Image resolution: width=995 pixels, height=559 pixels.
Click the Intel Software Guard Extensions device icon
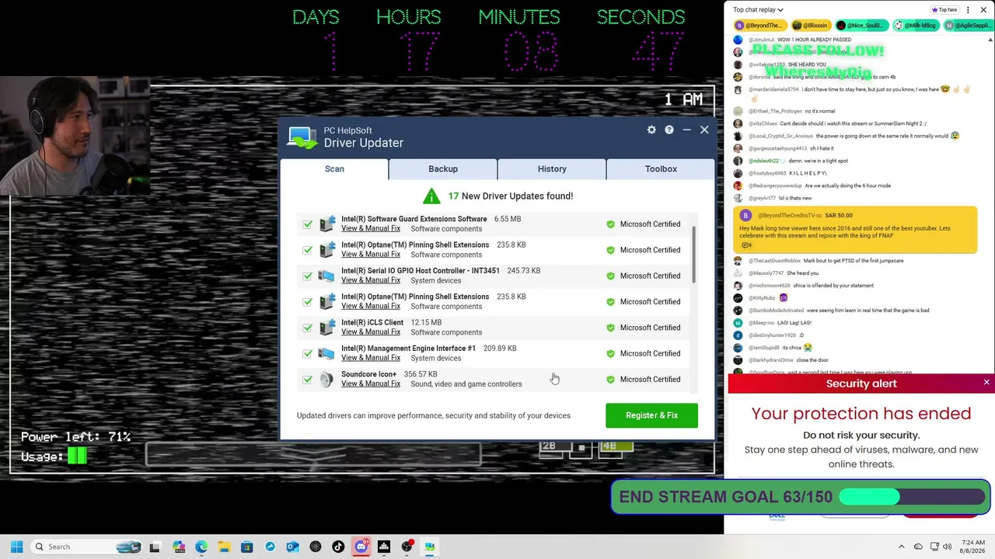pyautogui.click(x=326, y=224)
